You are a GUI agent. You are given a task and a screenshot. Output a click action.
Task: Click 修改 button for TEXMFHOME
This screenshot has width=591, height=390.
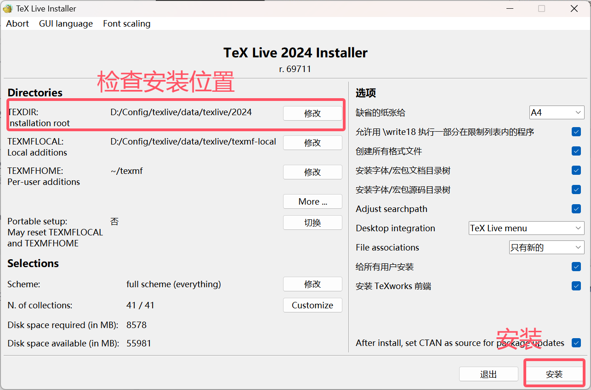click(x=313, y=172)
